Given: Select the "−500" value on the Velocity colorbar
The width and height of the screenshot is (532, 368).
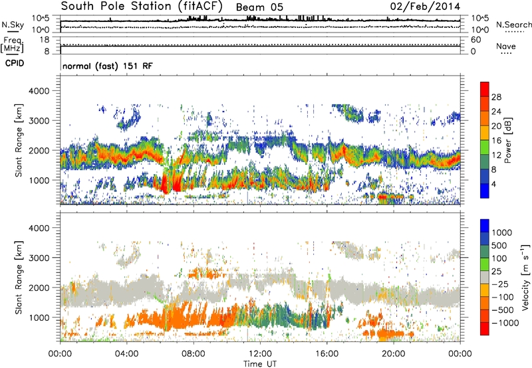Looking at the screenshot, I should point(503,310).
